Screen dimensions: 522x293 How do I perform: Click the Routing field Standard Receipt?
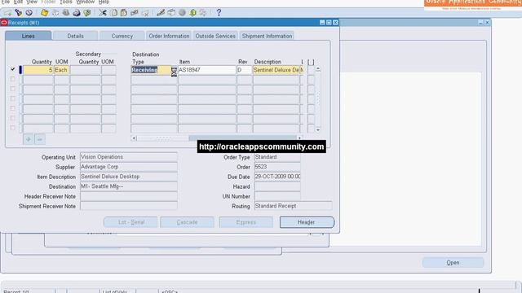(x=293, y=206)
